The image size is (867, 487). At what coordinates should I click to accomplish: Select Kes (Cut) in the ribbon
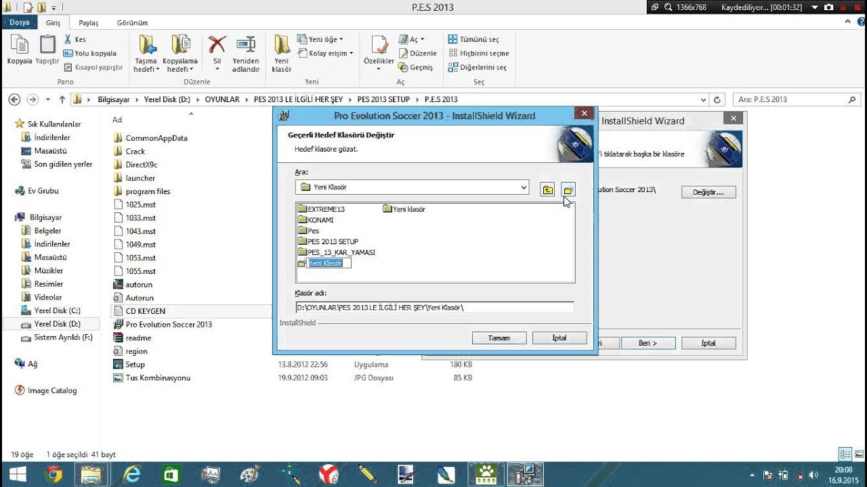click(x=75, y=39)
